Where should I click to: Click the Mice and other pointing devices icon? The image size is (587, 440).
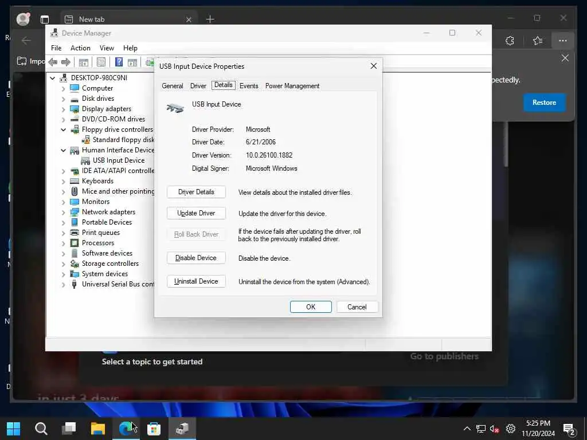click(75, 191)
